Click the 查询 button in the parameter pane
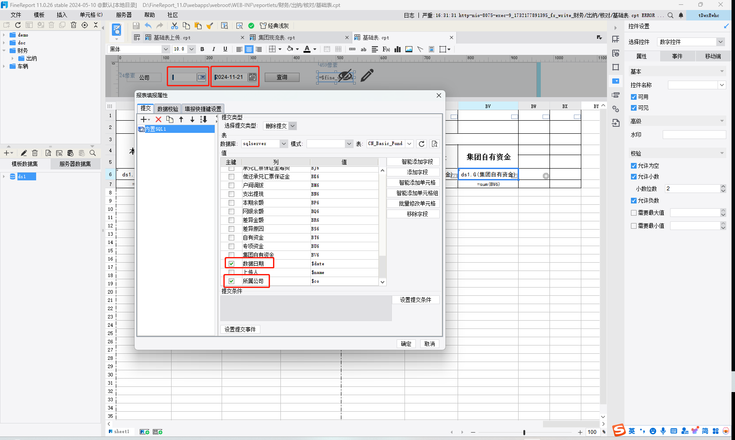Viewport: 735px width, 440px height. (282, 77)
